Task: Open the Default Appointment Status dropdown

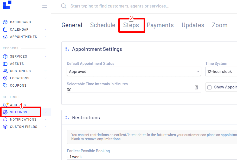Action: [134, 71]
